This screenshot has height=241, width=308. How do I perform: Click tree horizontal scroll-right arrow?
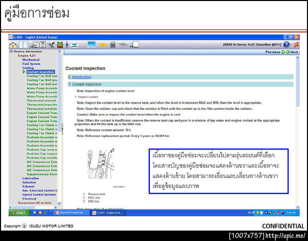coord(55,207)
